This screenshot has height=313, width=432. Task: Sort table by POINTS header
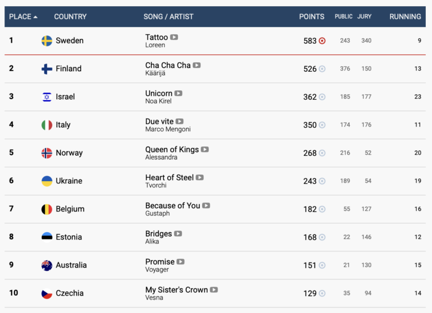click(311, 16)
